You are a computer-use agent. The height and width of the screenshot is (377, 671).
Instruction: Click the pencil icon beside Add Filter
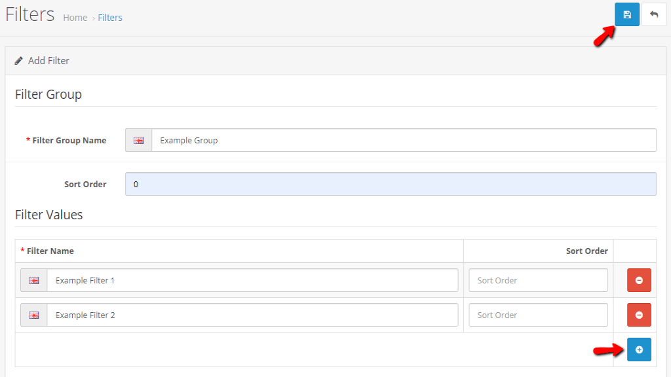19,61
